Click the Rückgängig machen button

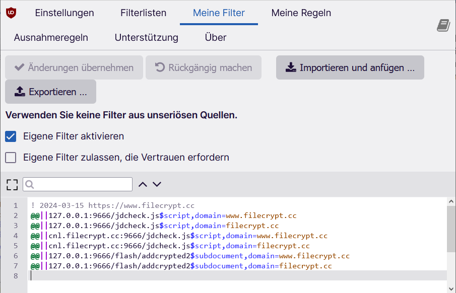[203, 67]
